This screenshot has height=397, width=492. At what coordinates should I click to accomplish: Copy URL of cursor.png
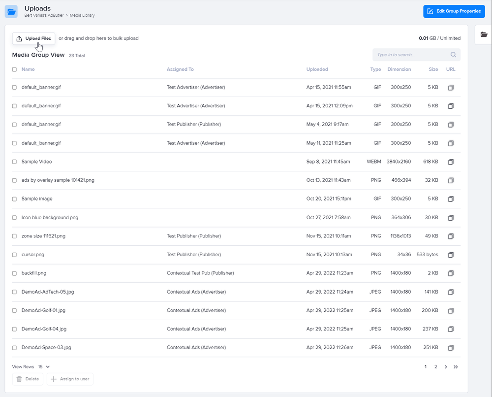coord(450,255)
